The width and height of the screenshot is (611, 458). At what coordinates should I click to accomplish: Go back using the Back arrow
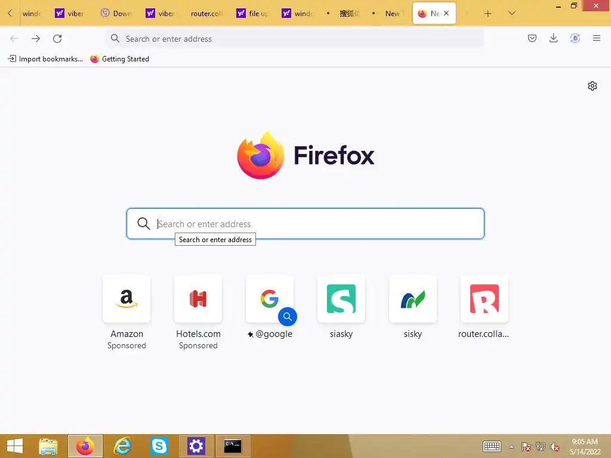[x=14, y=39]
